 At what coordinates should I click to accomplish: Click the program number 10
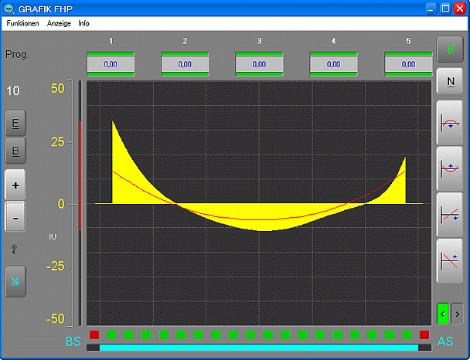pos(13,90)
